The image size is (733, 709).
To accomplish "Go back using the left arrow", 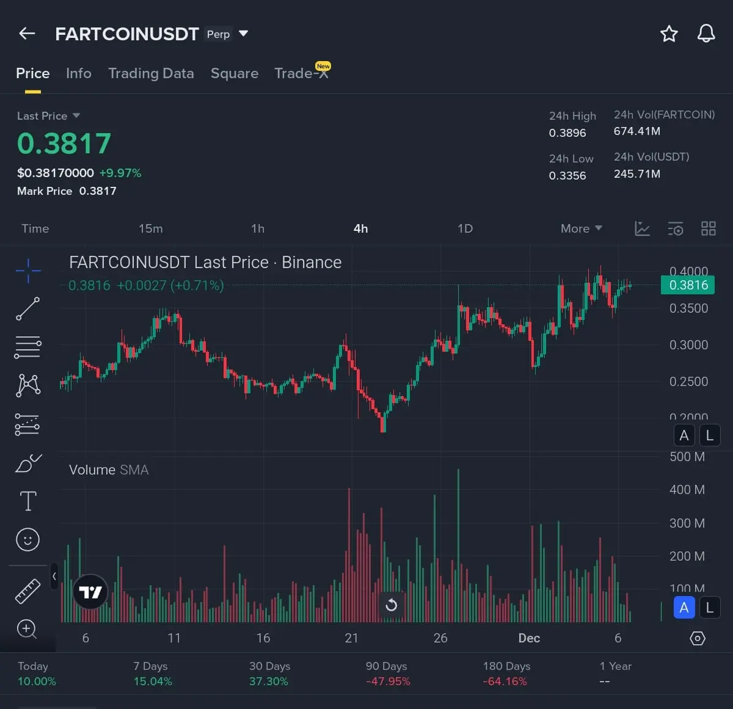I will [x=27, y=34].
